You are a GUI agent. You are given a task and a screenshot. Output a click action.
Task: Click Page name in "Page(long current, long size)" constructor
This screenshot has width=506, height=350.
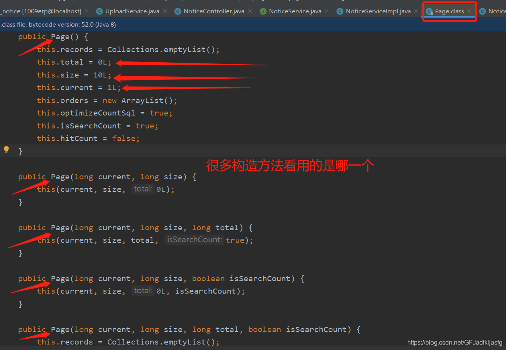click(60, 177)
